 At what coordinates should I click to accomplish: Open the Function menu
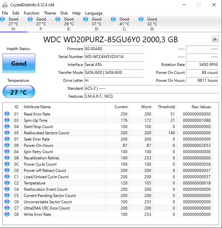[31, 13]
